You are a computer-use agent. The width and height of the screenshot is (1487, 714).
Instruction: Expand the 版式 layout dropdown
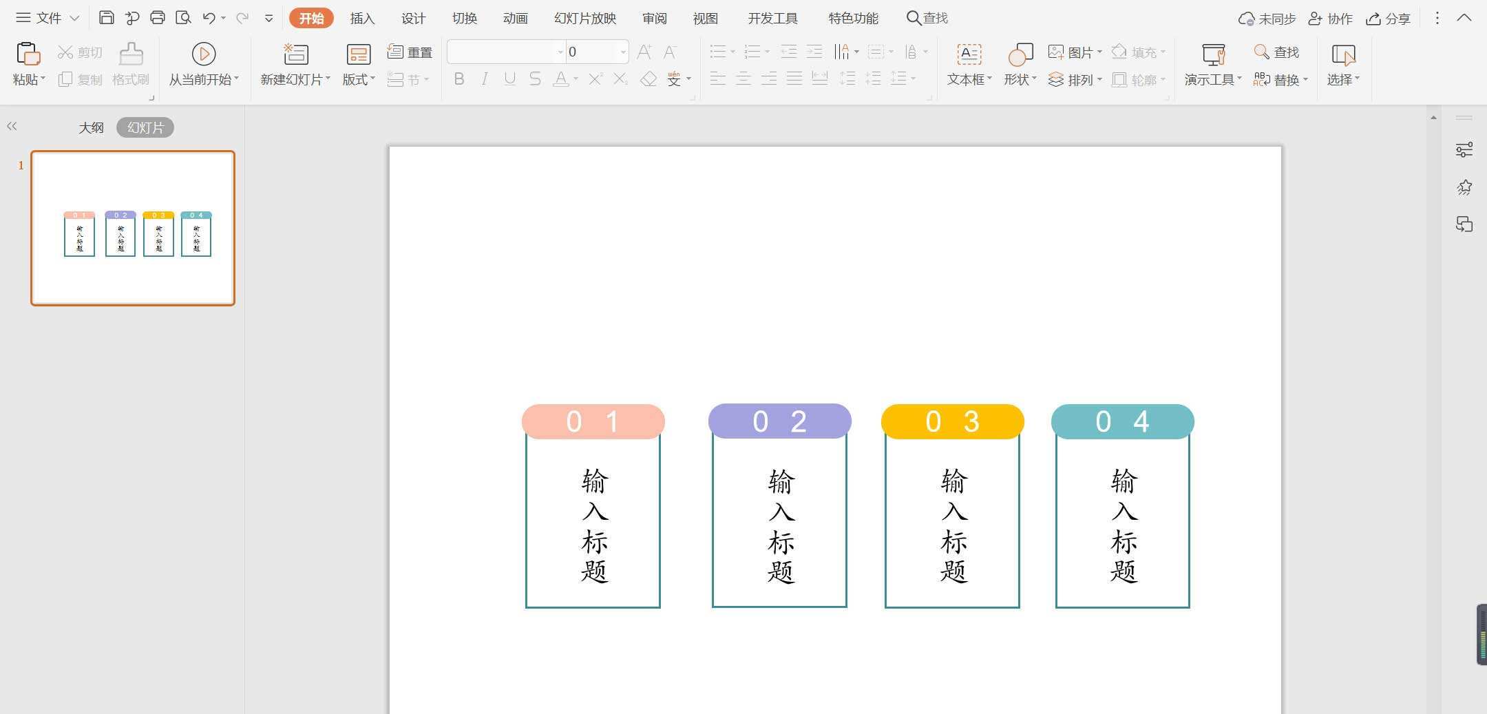click(359, 80)
